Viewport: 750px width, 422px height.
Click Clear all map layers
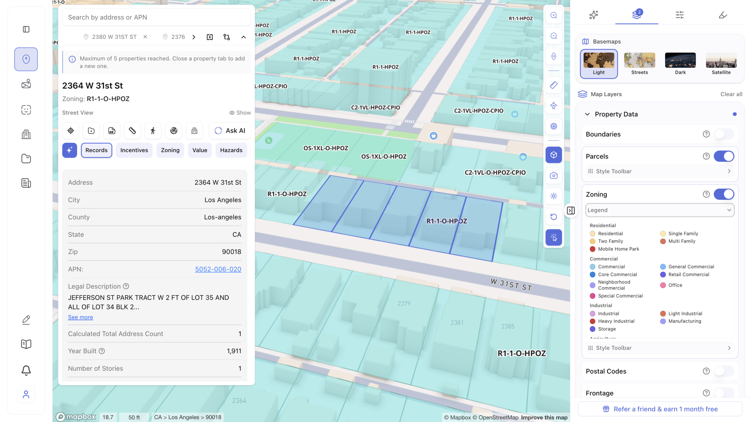[731, 94]
